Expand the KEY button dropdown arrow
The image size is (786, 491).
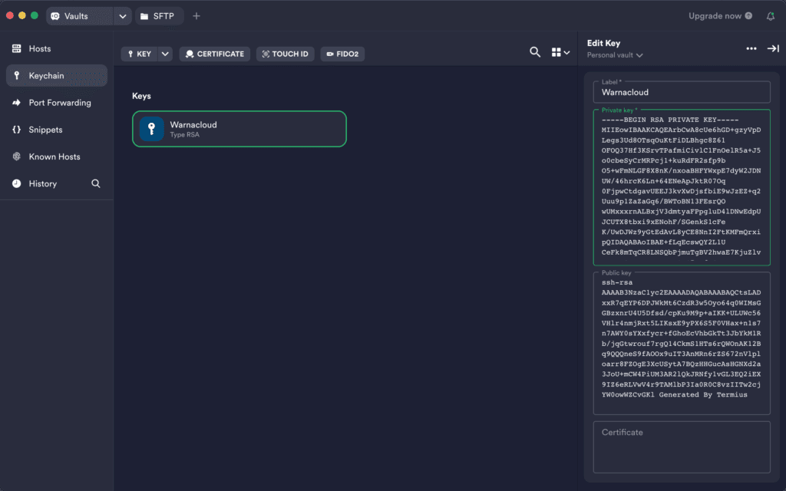(165, 54)
